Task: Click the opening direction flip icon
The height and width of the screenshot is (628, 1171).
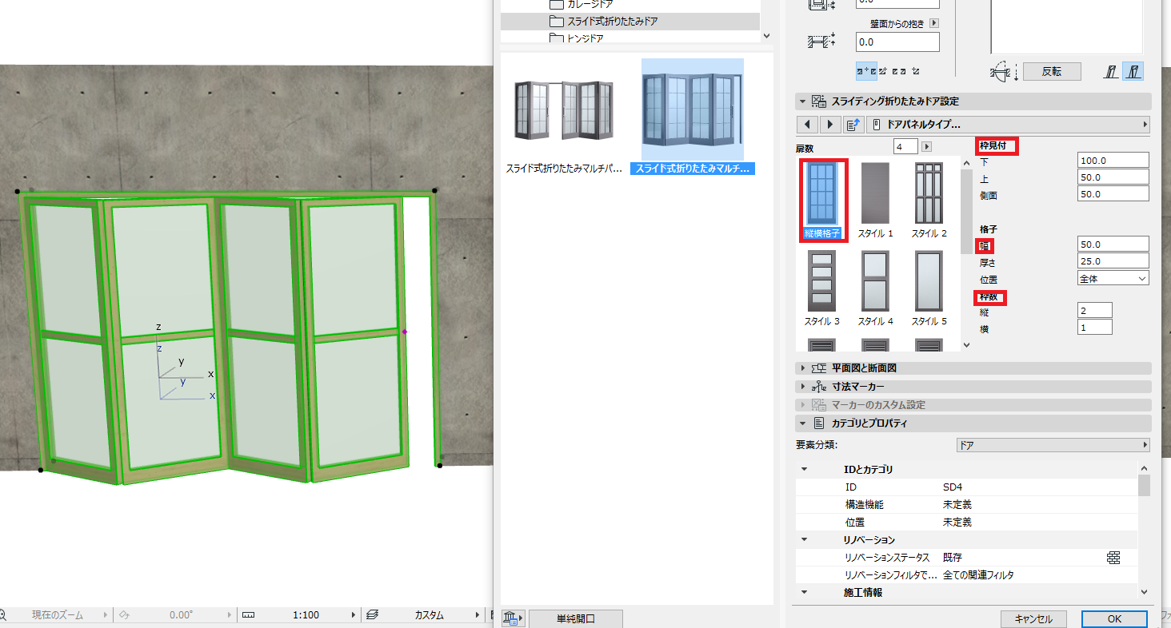Action: [x=1004, y=72]
